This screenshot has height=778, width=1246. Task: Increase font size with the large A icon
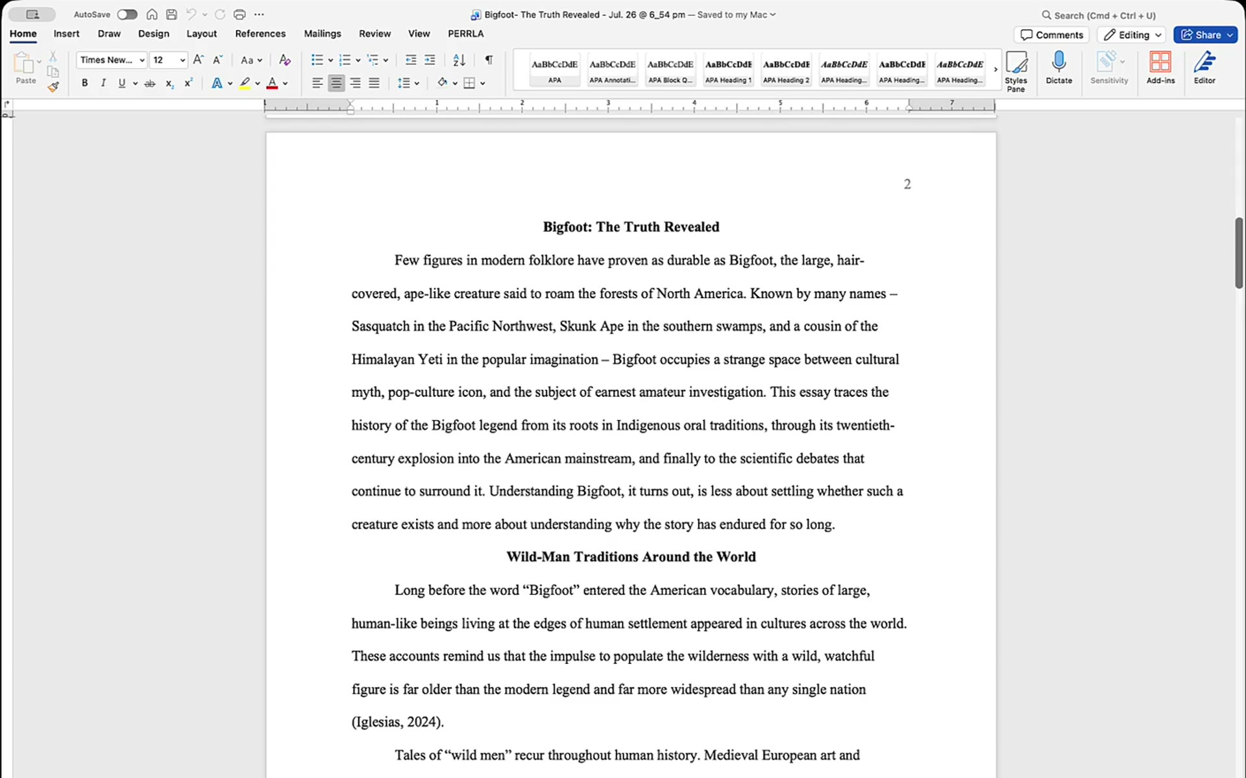tap(199, 60)
